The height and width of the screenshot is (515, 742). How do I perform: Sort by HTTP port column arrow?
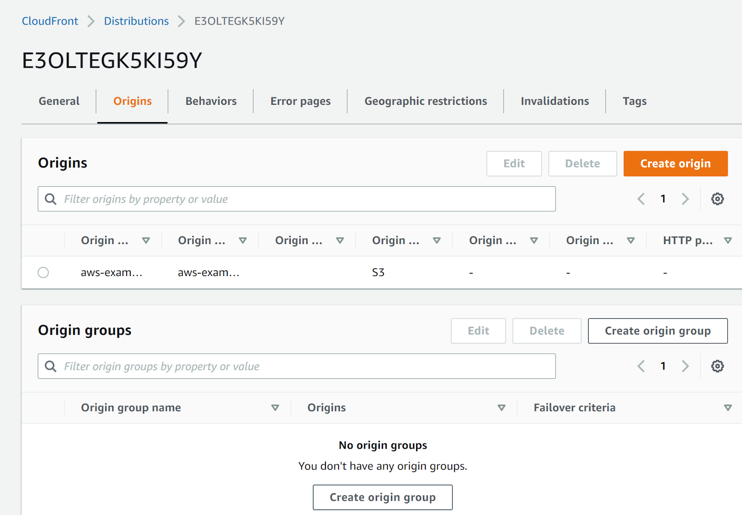pos(728,240)
